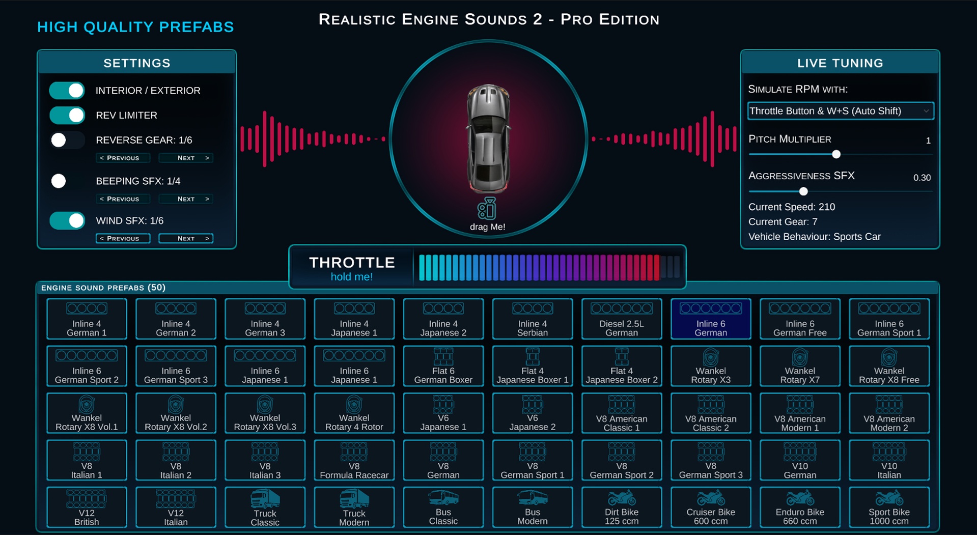977x535 pixels.
Task: Select V12 British prefab
Action: tap(87, 507)
